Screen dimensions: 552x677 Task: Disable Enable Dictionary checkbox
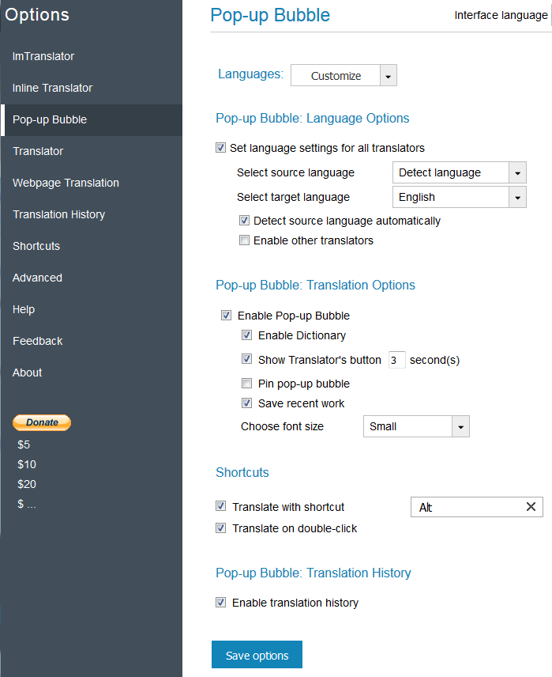(x=247, y=335)
